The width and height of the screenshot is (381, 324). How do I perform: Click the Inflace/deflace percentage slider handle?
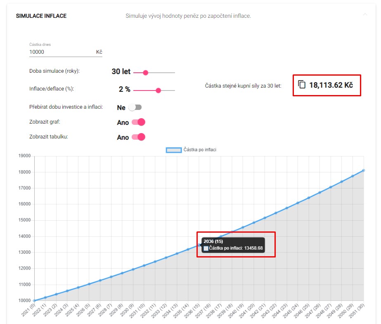[x=158, y=90]
